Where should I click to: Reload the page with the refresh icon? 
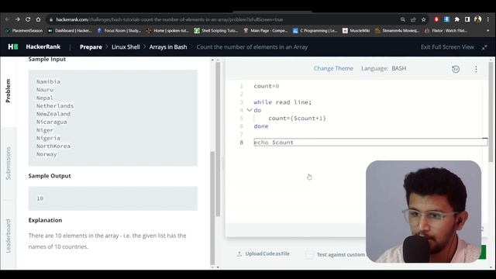pyautogui.click(x=28, y=19)
